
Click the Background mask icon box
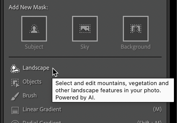click(x=135, y=29)
